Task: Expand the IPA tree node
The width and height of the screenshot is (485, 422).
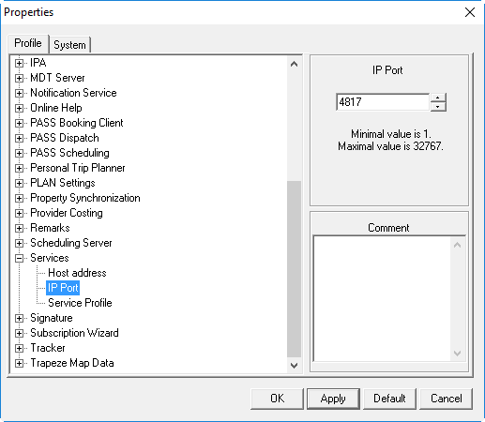Action: coord(19,63)
